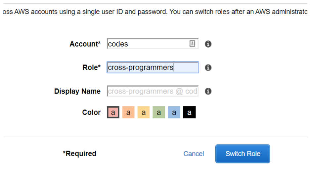Click the info icon next to Display Name
This screenshot has height=172, width=311.
coord(208,91)
